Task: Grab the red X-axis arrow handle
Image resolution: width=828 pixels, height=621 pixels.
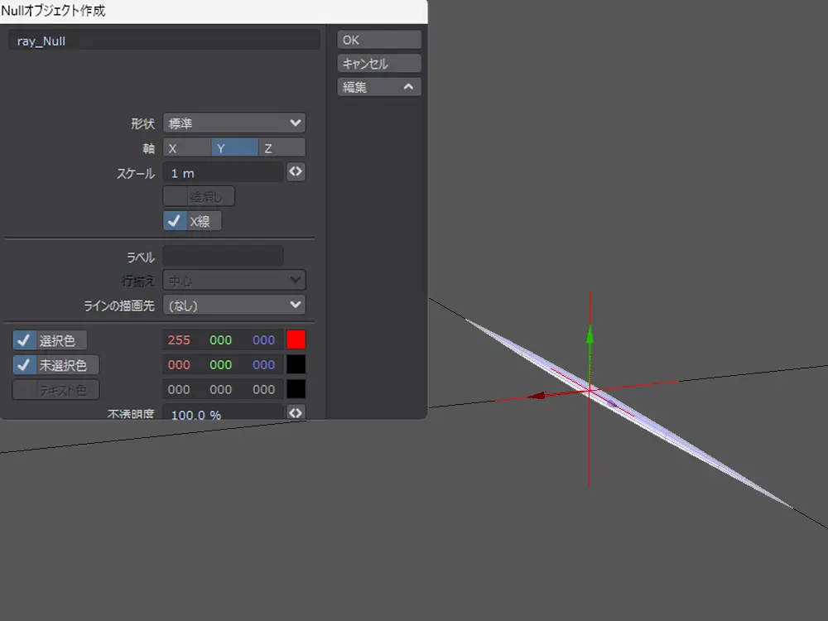Action: pos(537,396)
